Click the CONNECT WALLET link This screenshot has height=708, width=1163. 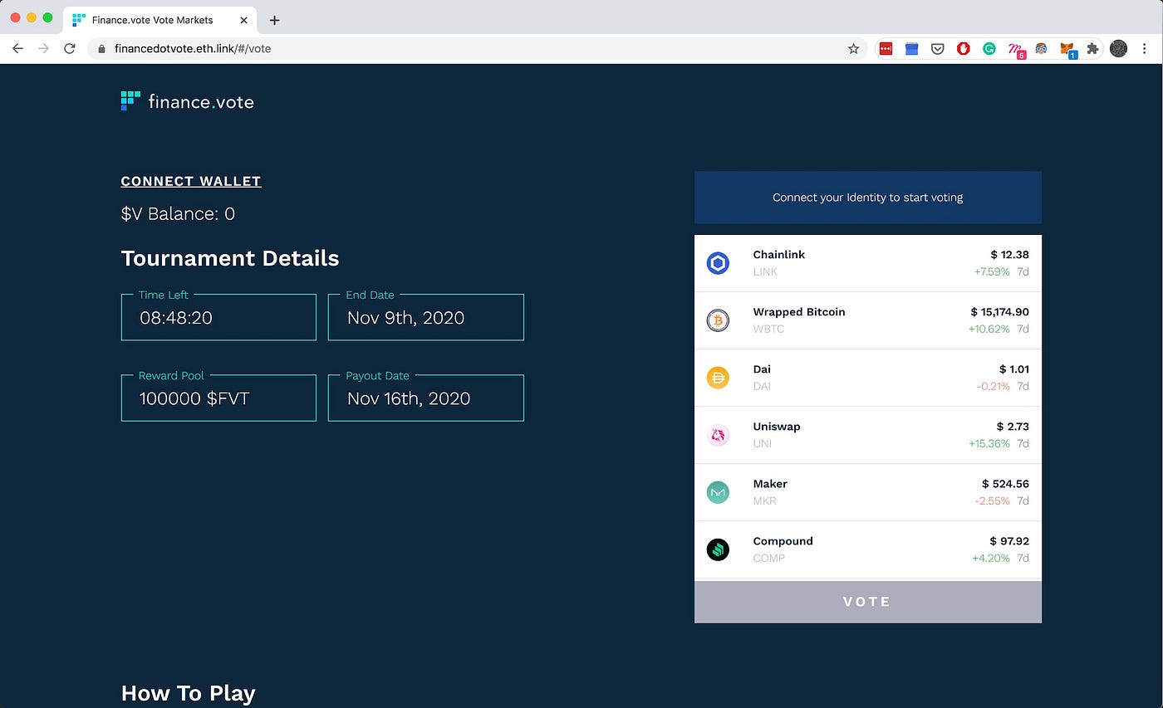(191, 181)
